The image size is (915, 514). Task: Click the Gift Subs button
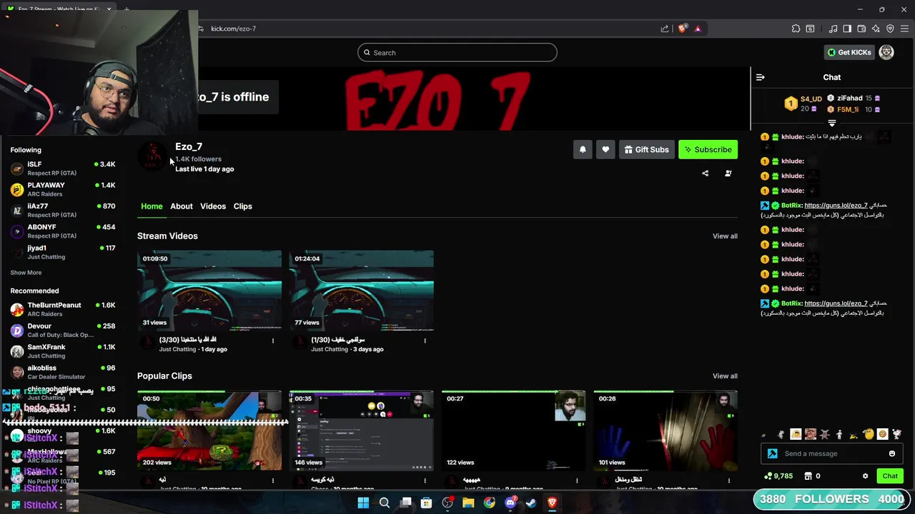click(646, 149)
